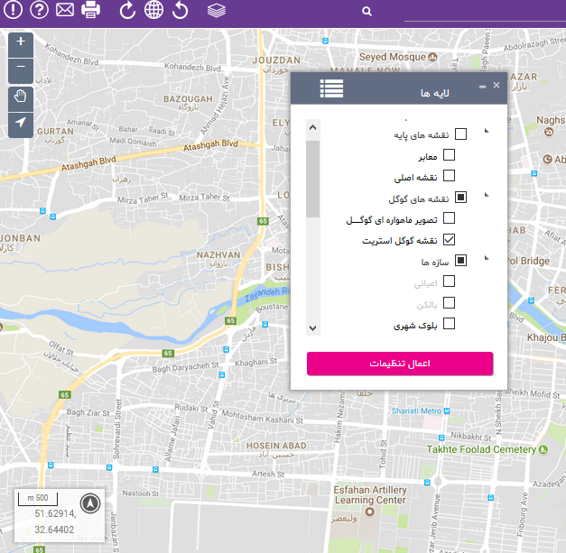Open the help question mark icon
The width and height of the screenshot is (566, 553).
39,9
